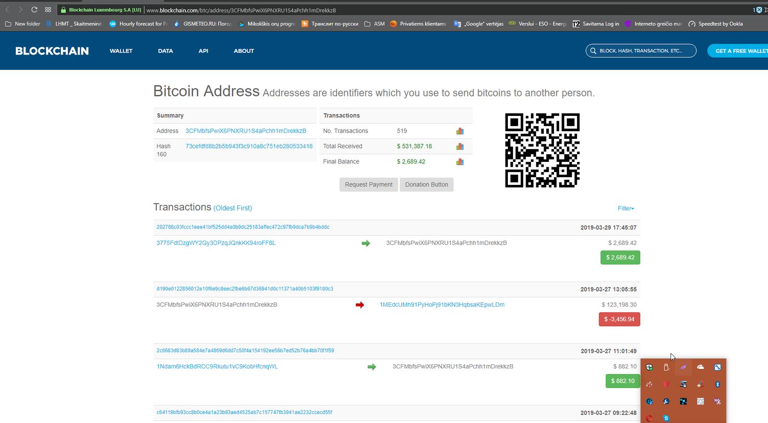Open the DATA menu item
The height and width of the screenshot is (423, 768).
[x=166, y=51]
